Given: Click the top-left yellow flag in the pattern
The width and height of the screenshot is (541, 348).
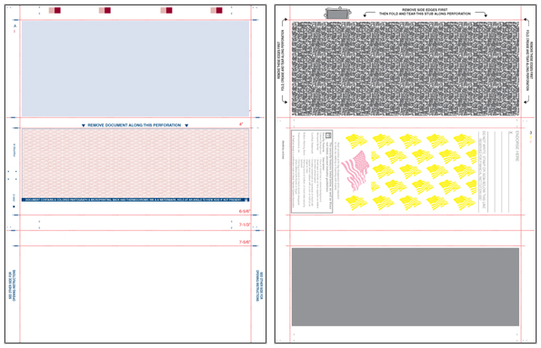Looking at the screenshot, I should pyautogui.click(x=356, y=141).
